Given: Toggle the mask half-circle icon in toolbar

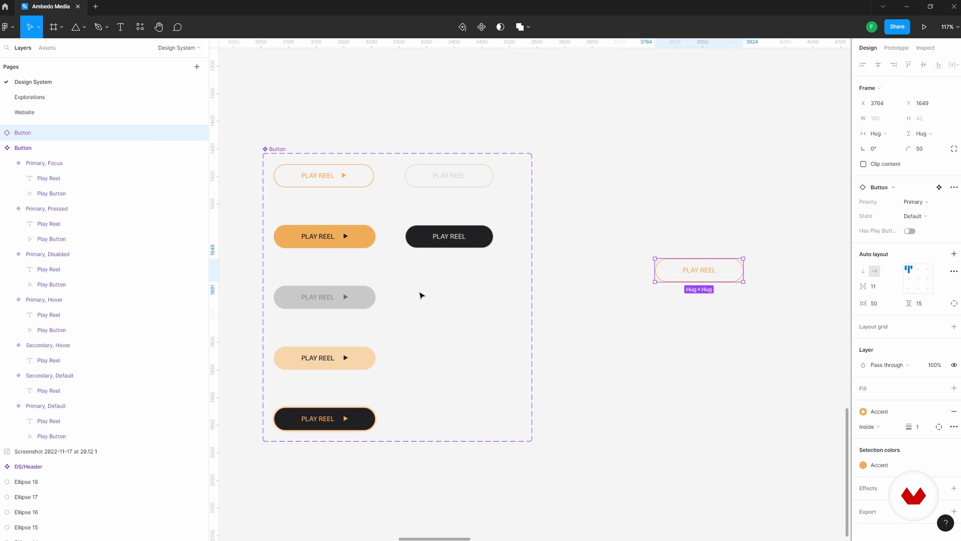Looking at the screenshot, I should coord(500,27).
